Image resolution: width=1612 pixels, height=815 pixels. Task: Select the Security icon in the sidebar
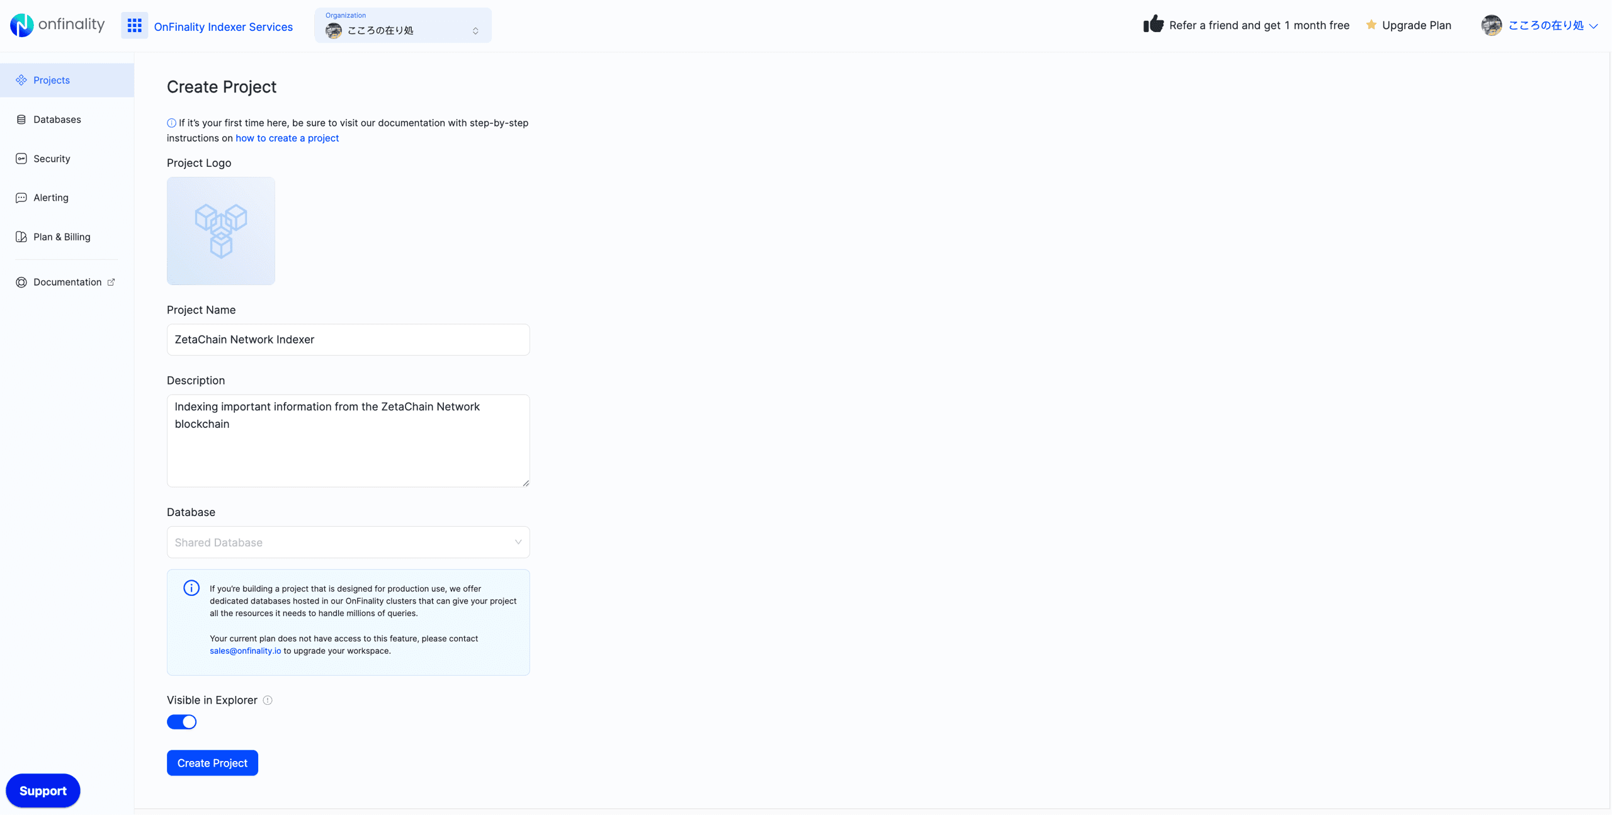click(x=21, y=158)
